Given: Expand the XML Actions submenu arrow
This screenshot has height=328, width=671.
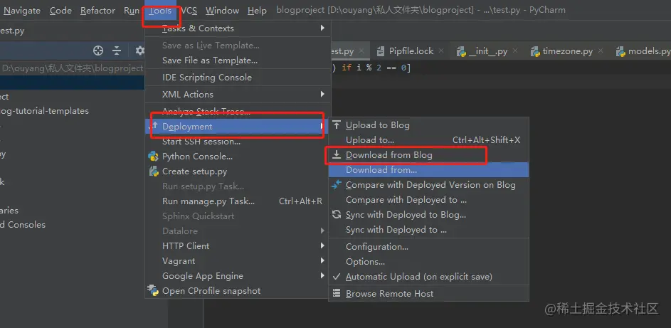Looking at the screenshot, I should [x=322, y=94].
